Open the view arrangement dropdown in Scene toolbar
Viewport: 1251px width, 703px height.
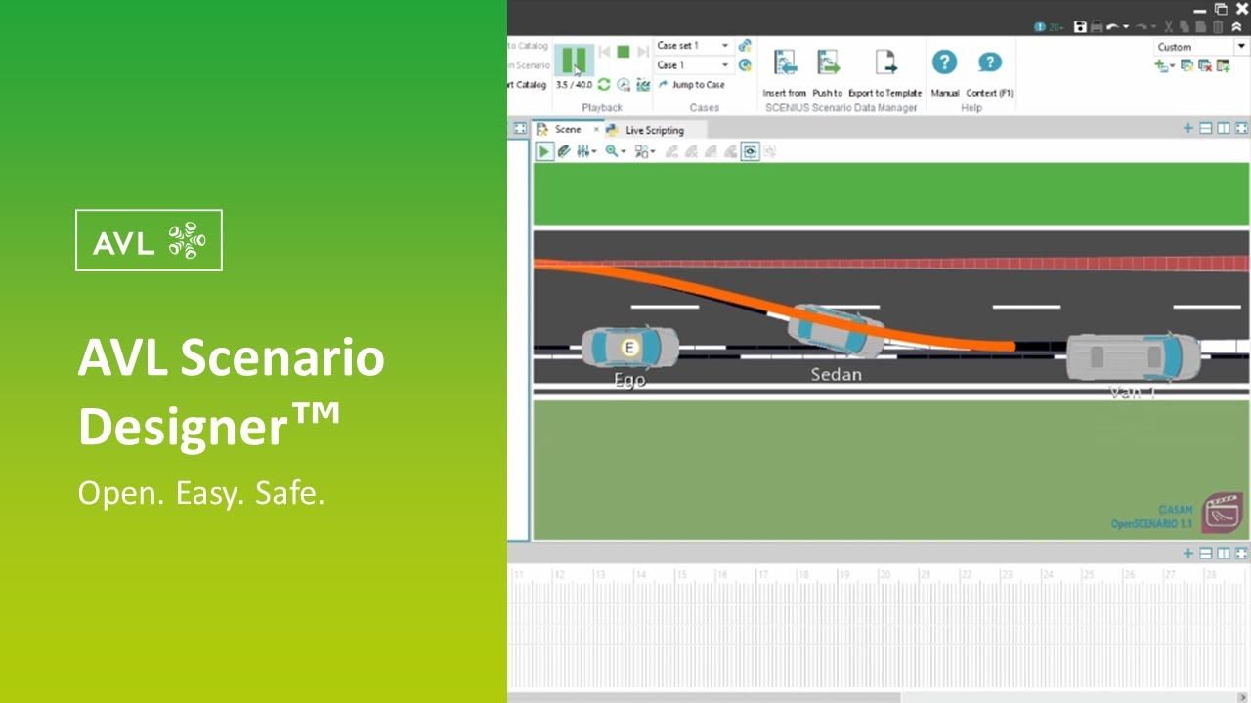click(x=645, y=151)
